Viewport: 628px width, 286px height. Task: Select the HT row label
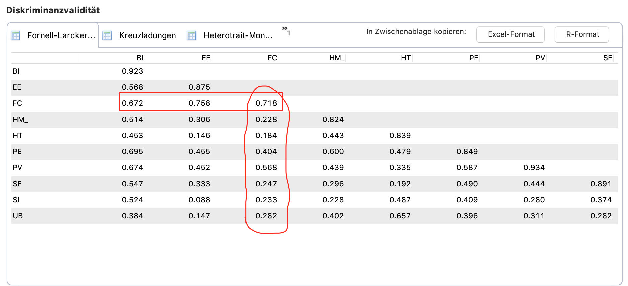pos(18,136)
